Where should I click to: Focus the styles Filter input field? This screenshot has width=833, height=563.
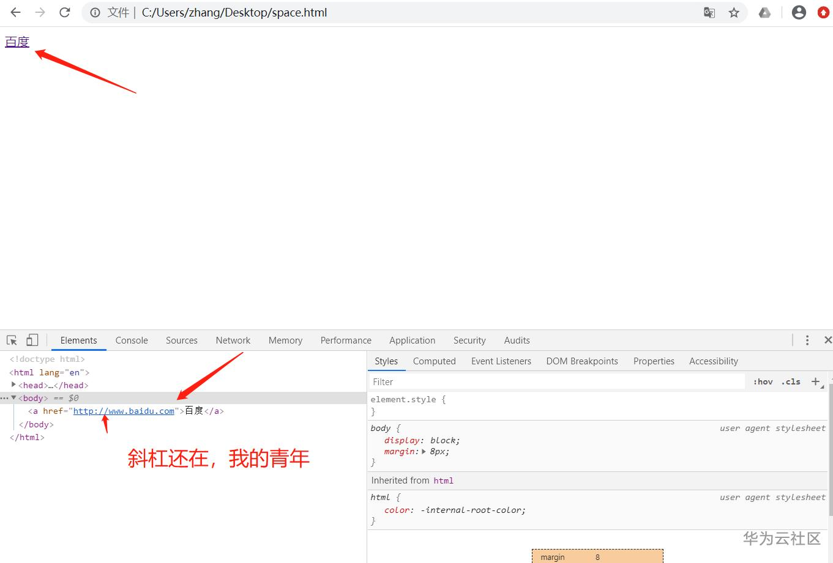pos(557,382)
